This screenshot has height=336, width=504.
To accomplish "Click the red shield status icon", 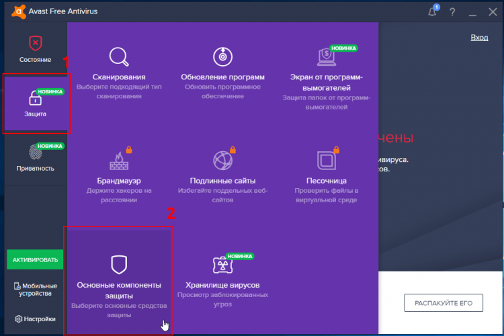I will [36, 43].
